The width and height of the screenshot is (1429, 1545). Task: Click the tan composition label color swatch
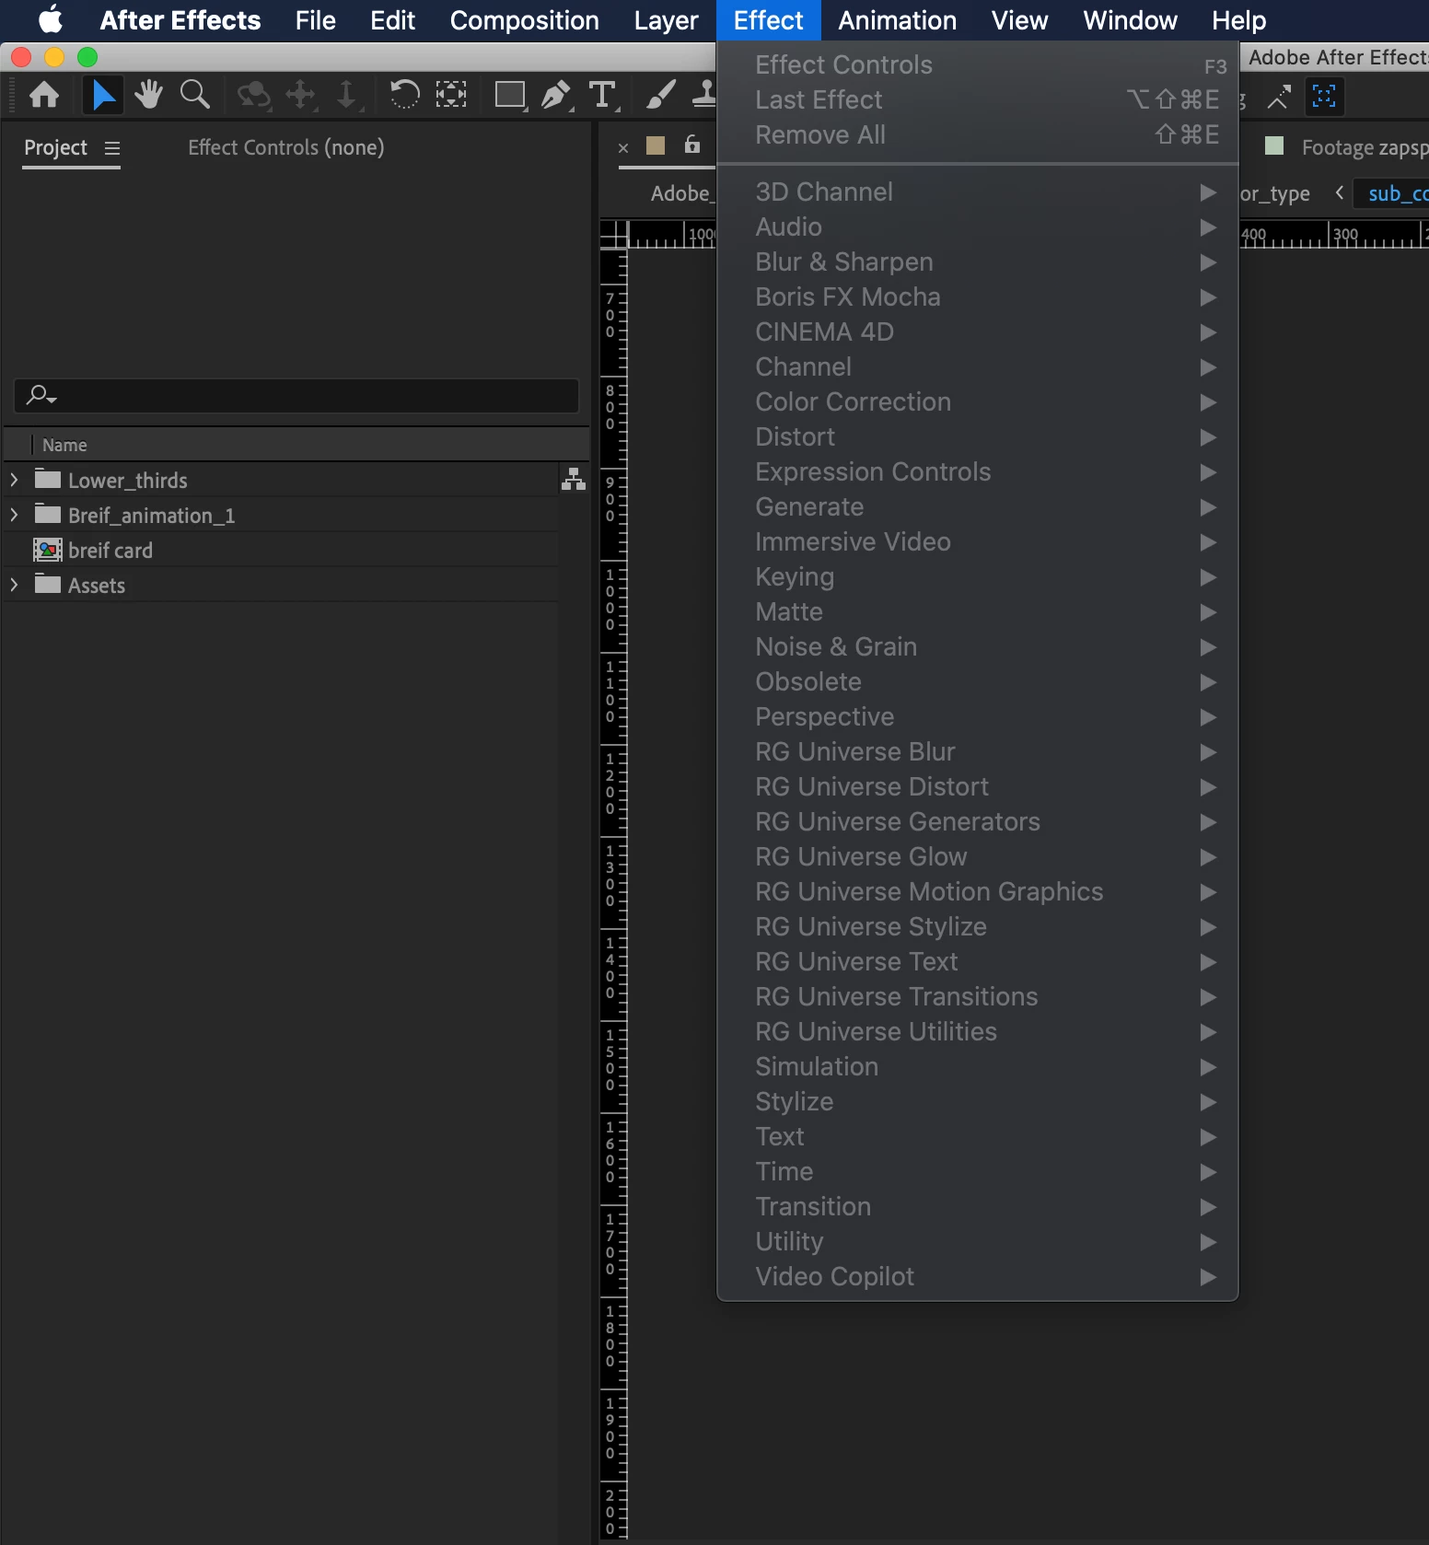[656, 145]
